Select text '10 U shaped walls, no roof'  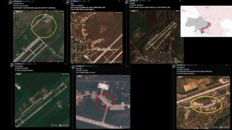[x=86, y=73]
